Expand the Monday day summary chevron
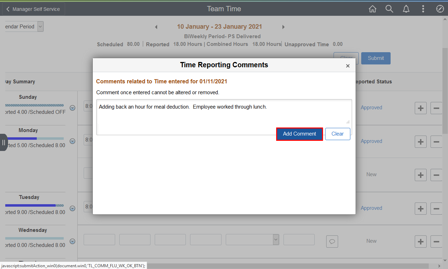Image resolution: width=448 pixels, height=269 pixels. 72,141
